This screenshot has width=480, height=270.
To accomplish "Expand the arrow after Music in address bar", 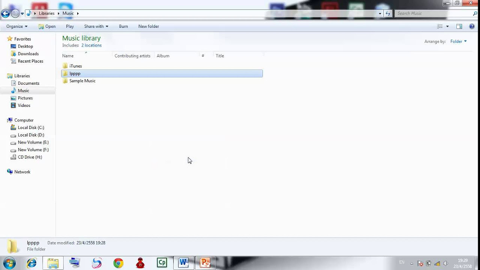I will [x=78, y=13].
